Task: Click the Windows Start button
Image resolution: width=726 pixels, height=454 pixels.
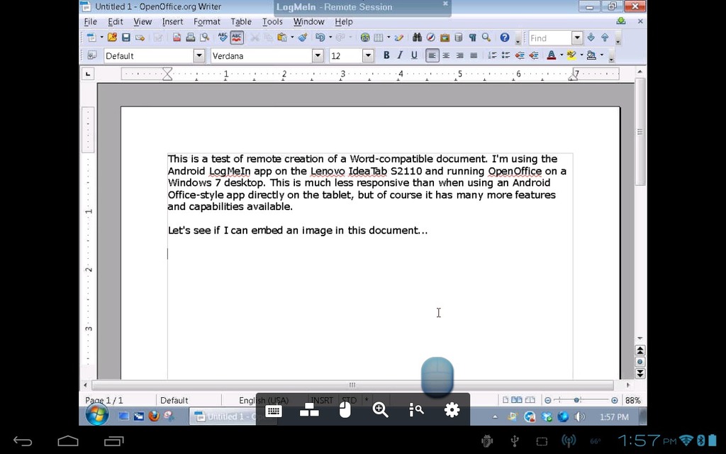Action: point(97,415)
